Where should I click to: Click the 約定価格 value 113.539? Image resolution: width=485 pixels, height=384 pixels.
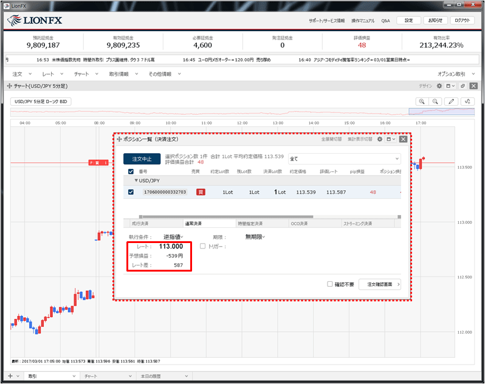click(306, 192)
